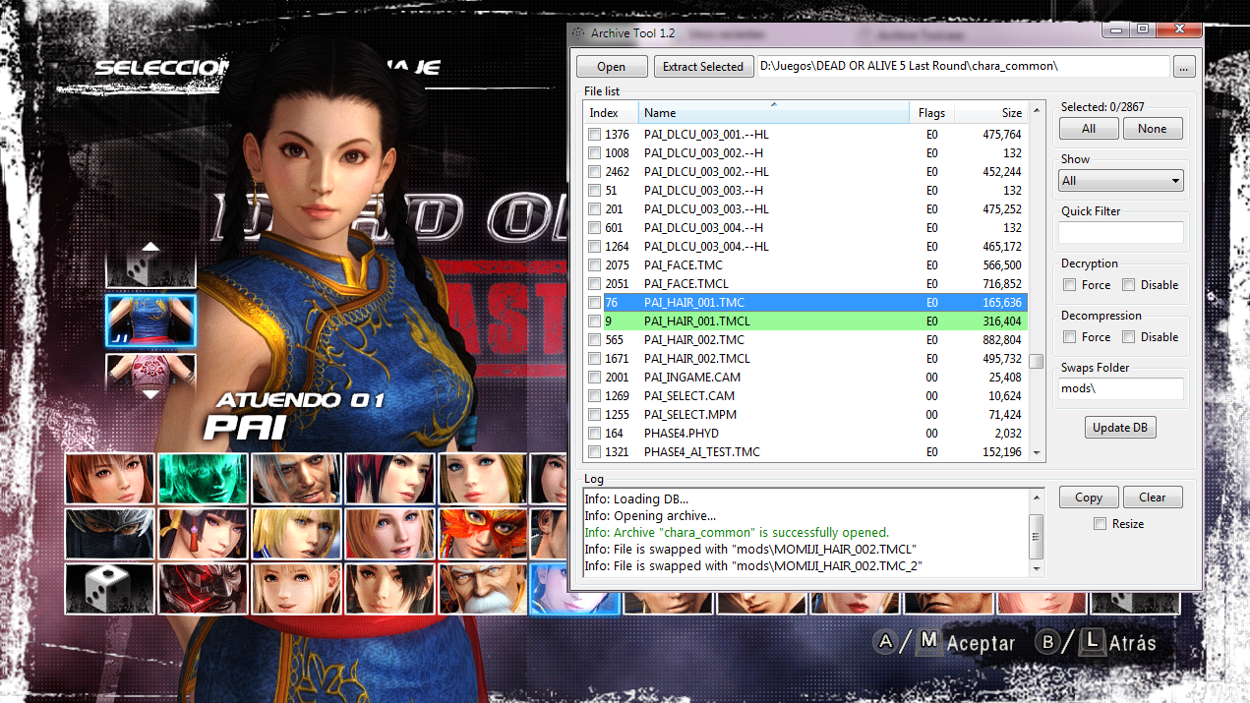Screen dimensions: 1250x703
Task: Click the None selection button
Action: 1153,129
